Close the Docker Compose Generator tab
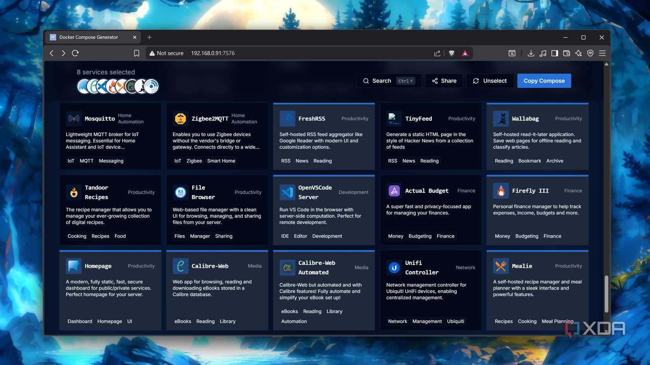This screenshot has width=650, height=365. [x=135, y=37]
